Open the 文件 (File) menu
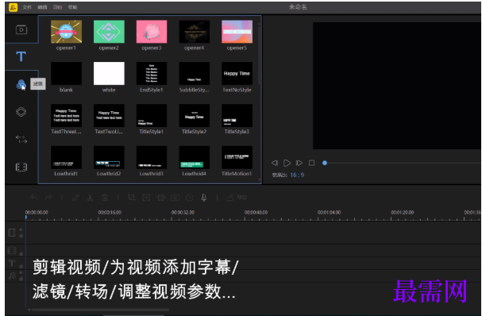 (27, 7)
